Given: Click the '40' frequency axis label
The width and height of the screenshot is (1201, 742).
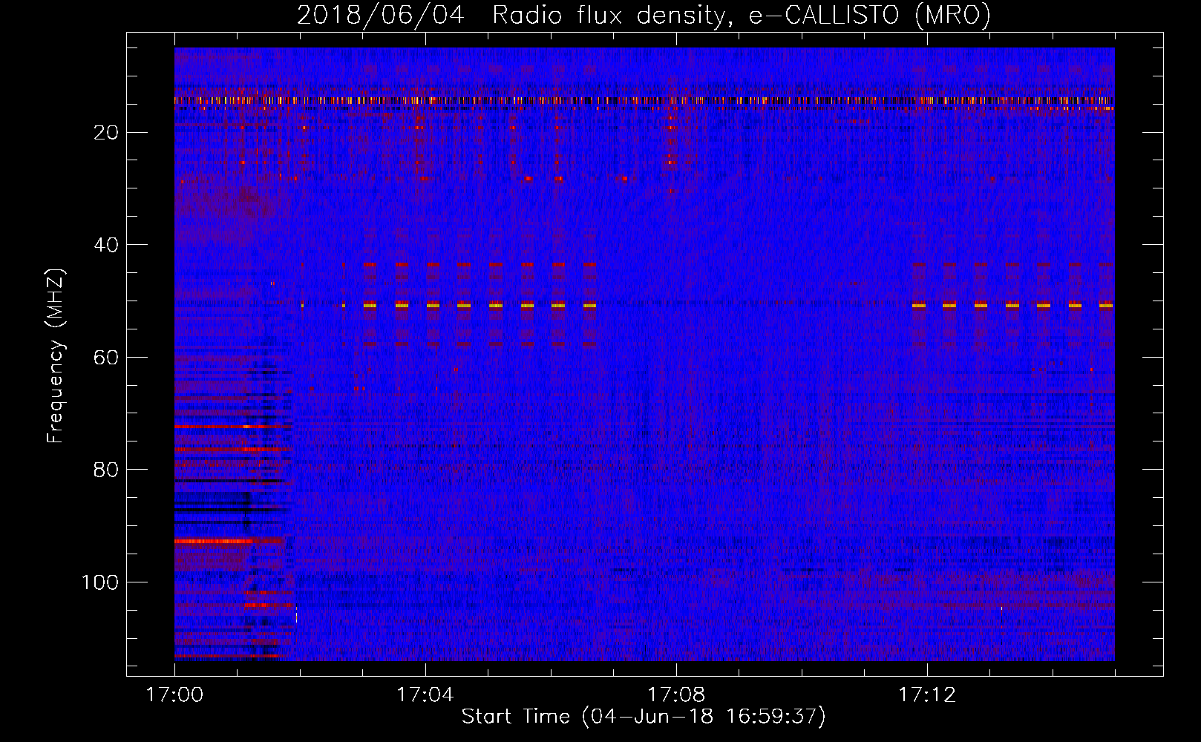Looking at the screenshot, I should click(x=106, y=245).
